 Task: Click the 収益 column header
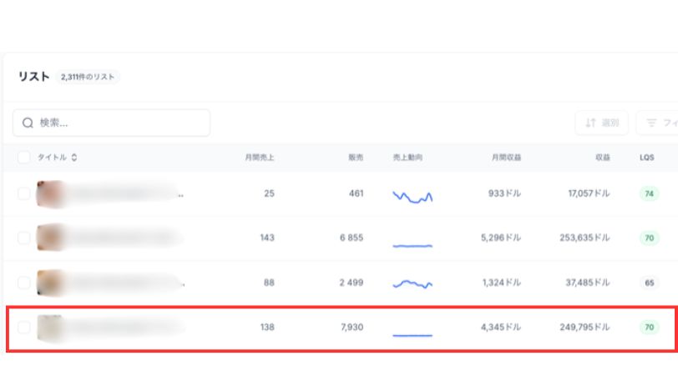[x=602, y=157]
